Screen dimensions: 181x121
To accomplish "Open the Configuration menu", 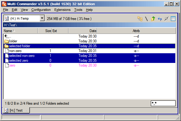I will 41,10.
